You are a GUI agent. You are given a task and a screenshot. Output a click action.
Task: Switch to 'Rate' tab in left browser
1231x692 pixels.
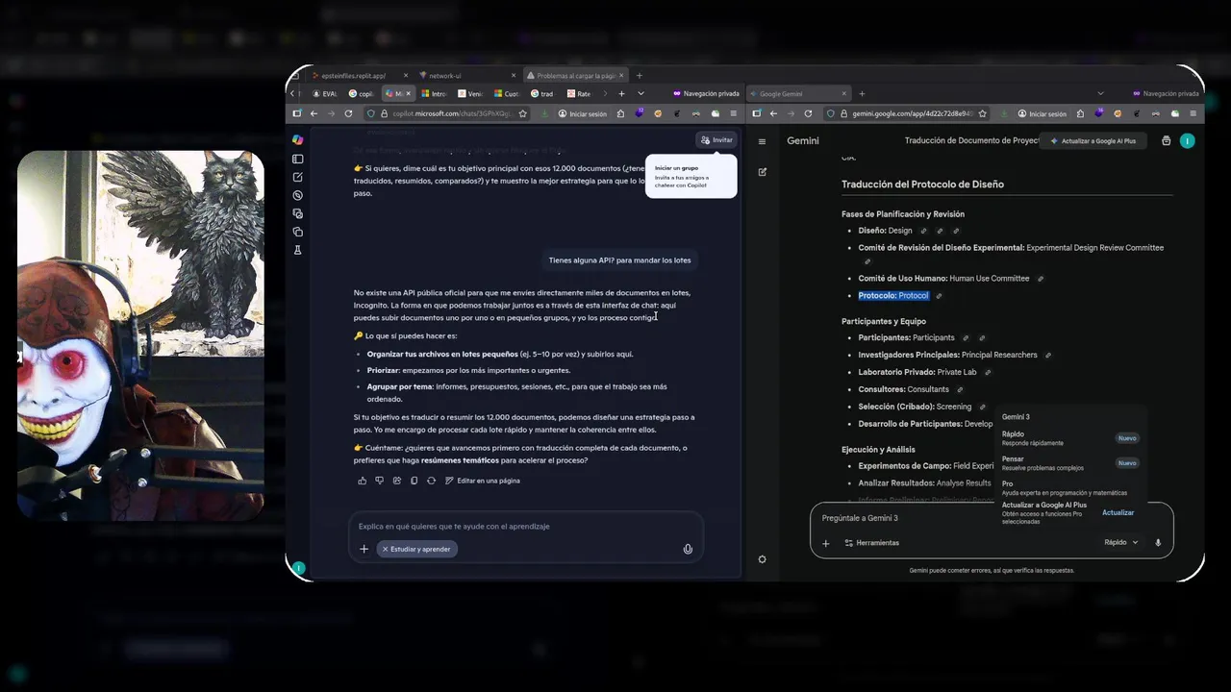tap(580, 93)
